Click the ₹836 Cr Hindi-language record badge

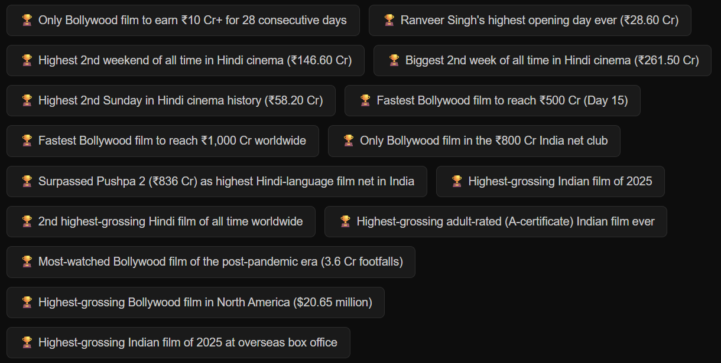tap(216, 181)
